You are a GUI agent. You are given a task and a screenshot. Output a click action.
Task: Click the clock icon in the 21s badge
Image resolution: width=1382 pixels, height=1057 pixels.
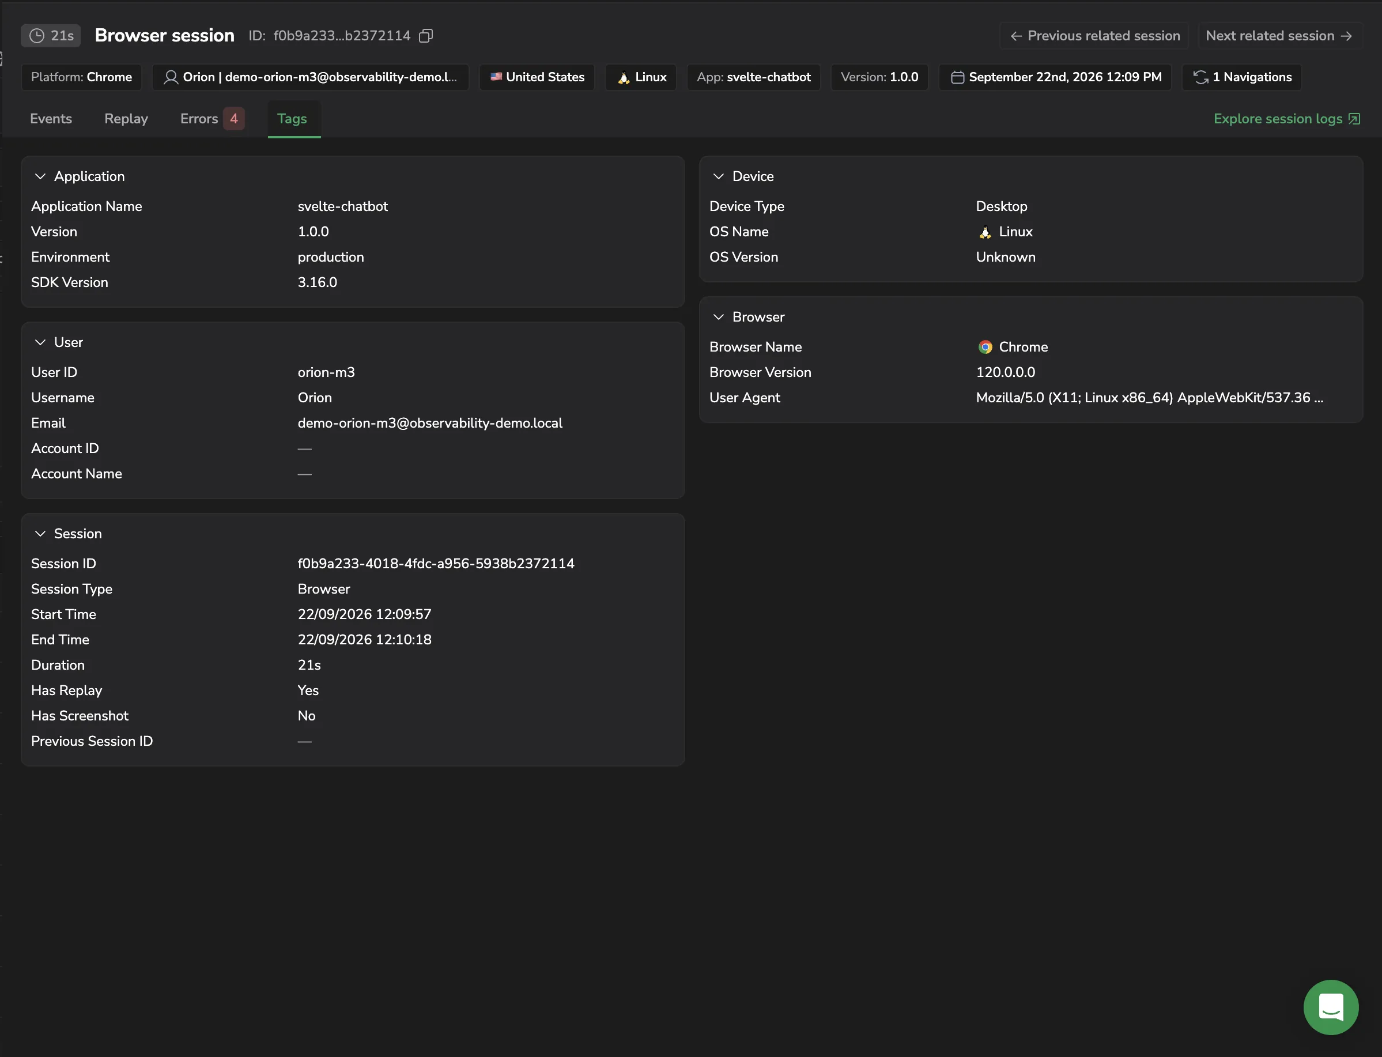pyautogui.click(x=37, y=36)
